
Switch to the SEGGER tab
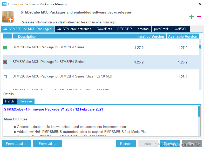pyautogui.click(x=125, y=29)
